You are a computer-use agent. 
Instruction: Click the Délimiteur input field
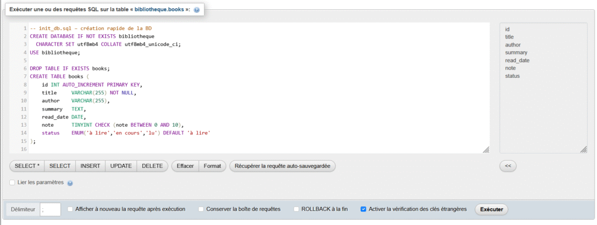coord(50,209)
